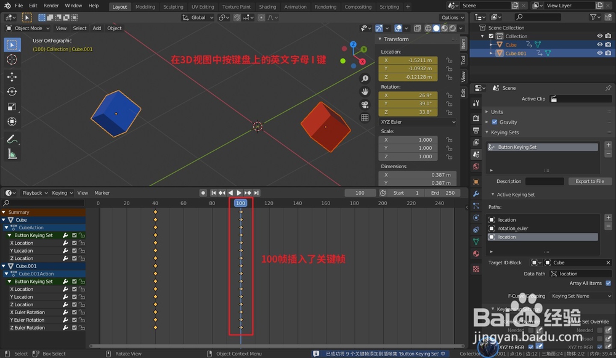Open the Add menu in viewport
The height and width of the screenshot is (358, 616).
97,28
